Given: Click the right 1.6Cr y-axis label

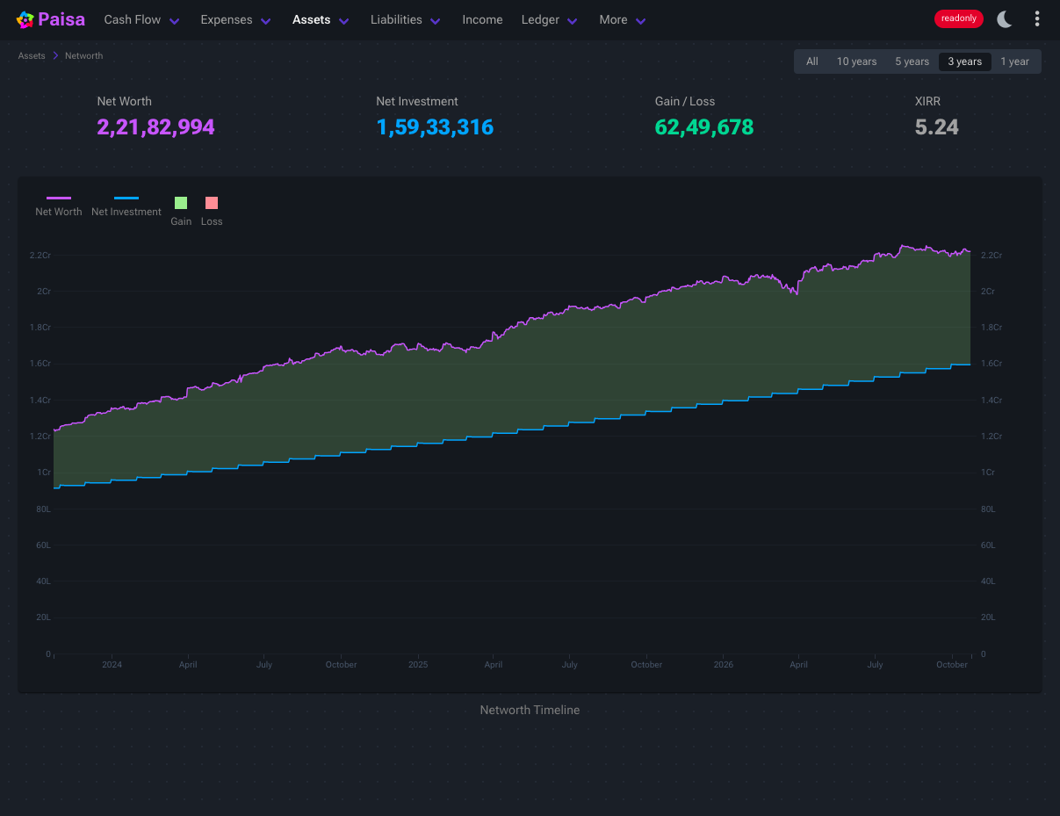Looking at the screenshot, I should point(991,364).
